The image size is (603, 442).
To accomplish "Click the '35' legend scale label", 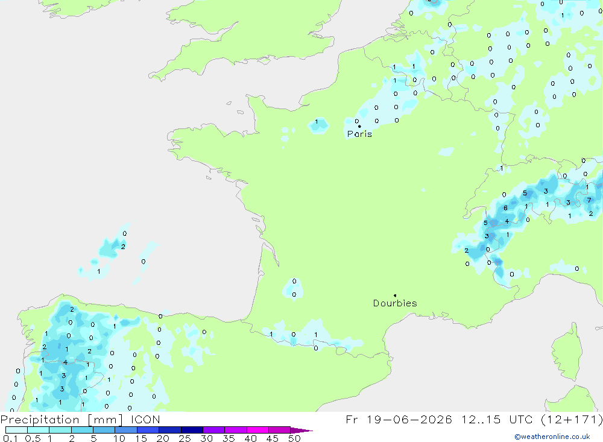I will (x=229, y=438).
